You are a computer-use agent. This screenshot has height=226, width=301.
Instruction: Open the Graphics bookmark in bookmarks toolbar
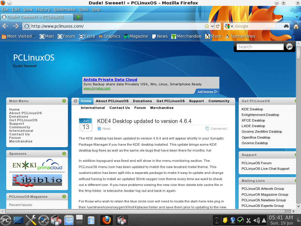(109, 36)
